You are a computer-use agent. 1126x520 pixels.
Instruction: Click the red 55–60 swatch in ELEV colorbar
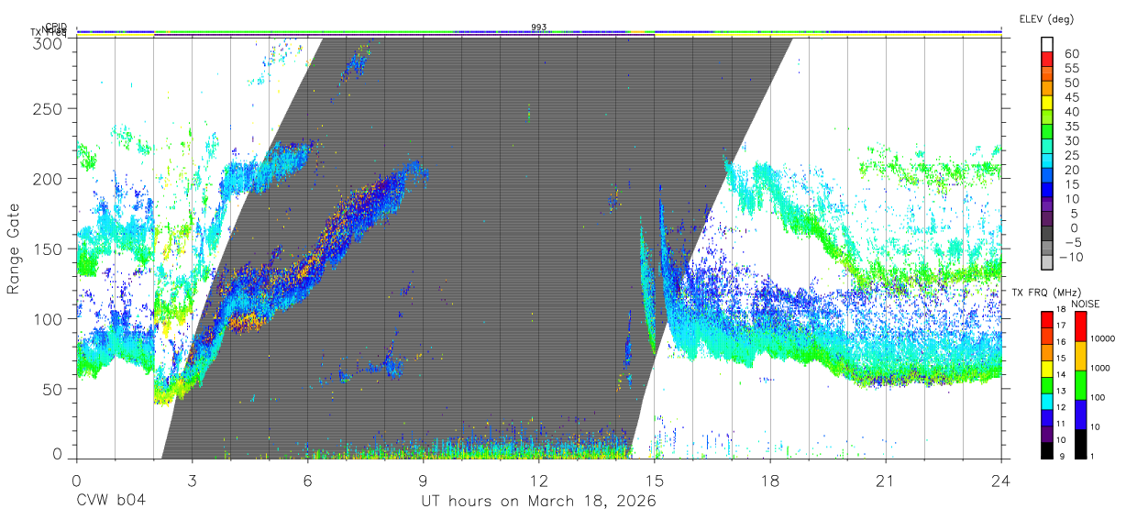point(1048,59)
